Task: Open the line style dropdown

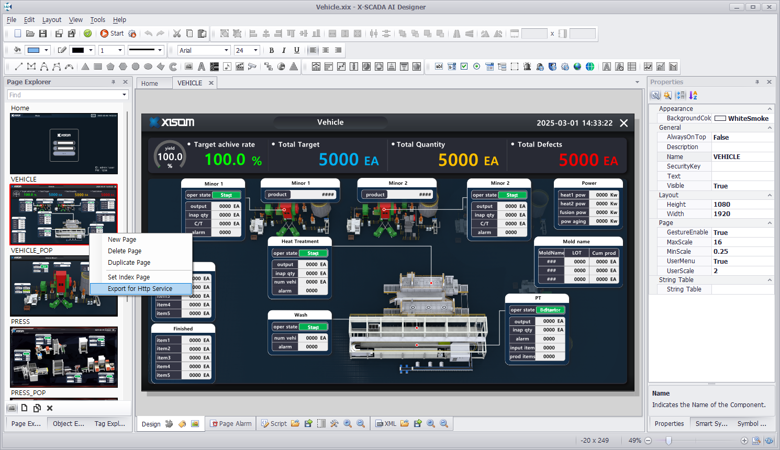Action: (160, 50)
